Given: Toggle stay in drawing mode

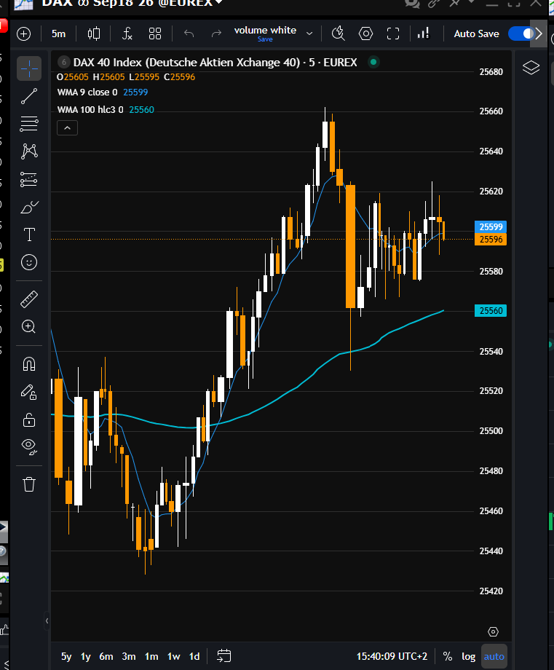Looking at the screenshot, I should (29, 392).
